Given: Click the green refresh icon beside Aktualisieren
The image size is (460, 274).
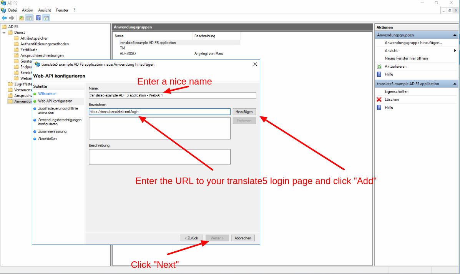Looking at the screenshot, I should click(379, 66).
